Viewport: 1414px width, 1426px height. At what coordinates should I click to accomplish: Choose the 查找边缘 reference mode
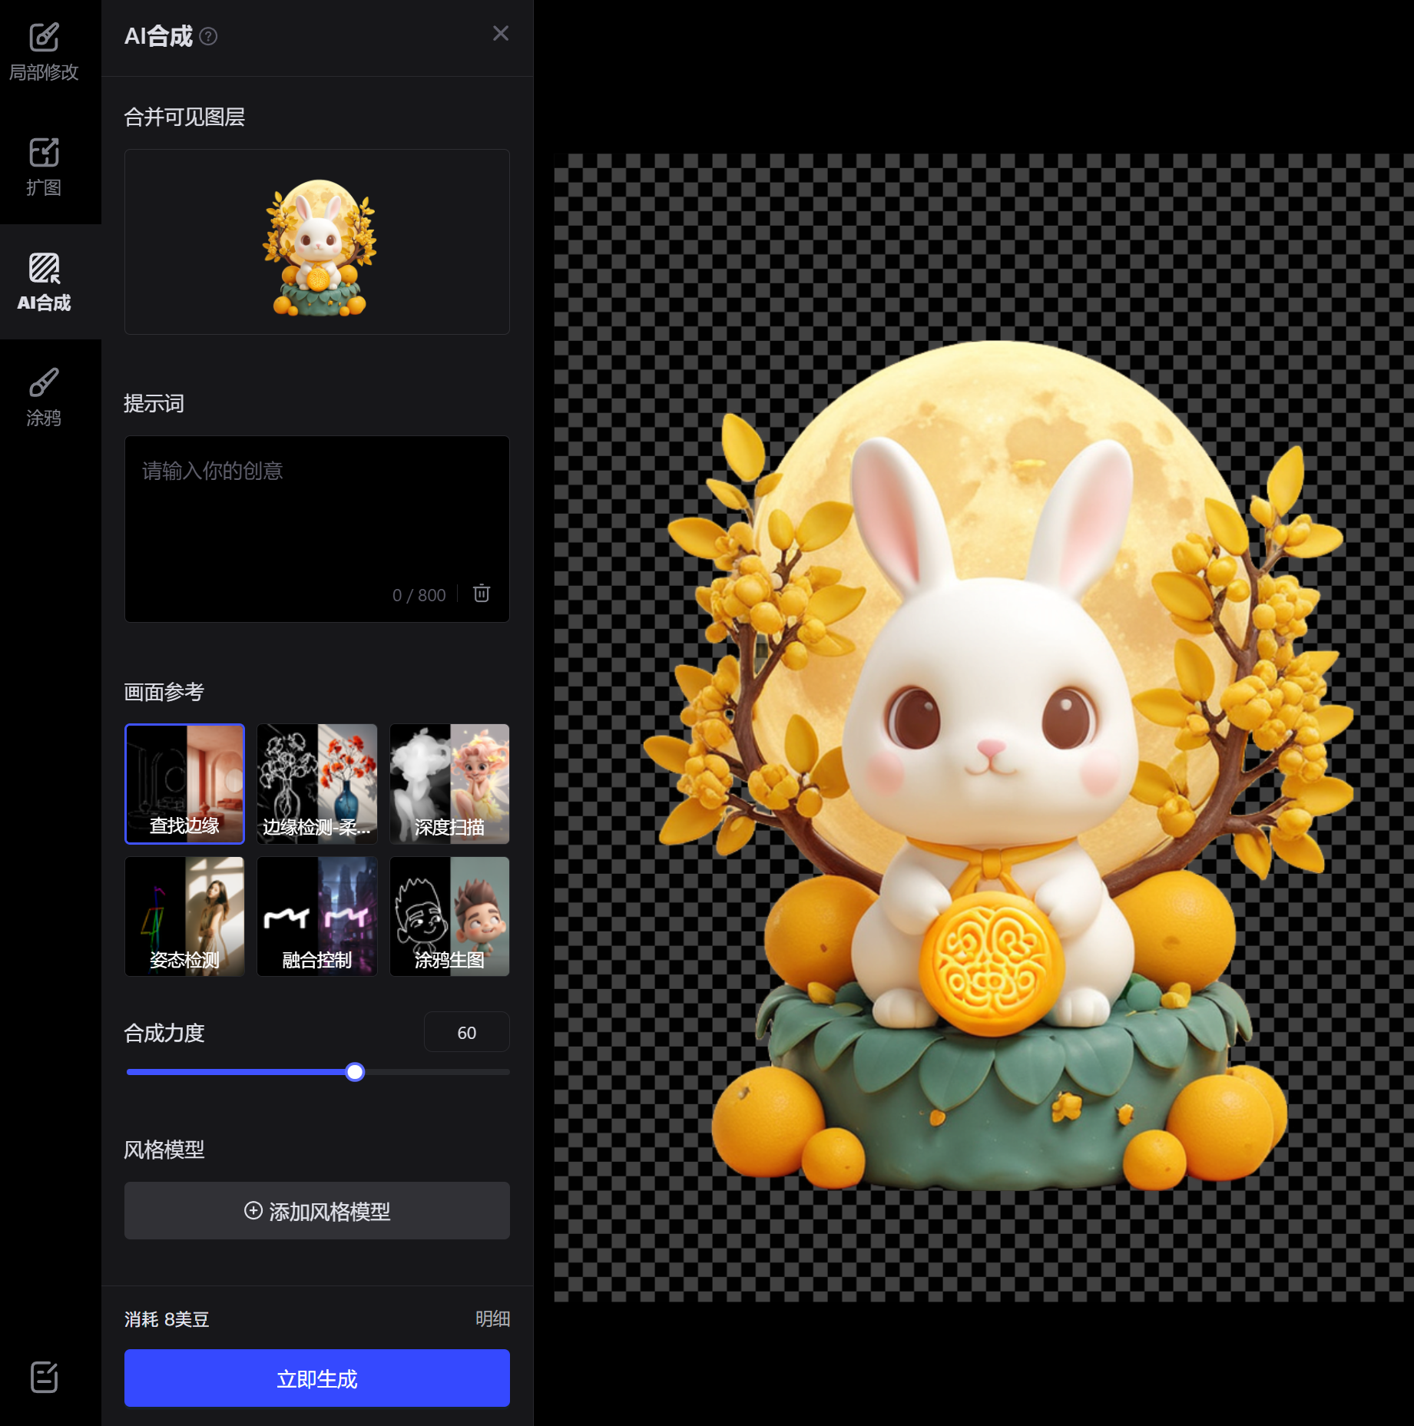(185, 783)
